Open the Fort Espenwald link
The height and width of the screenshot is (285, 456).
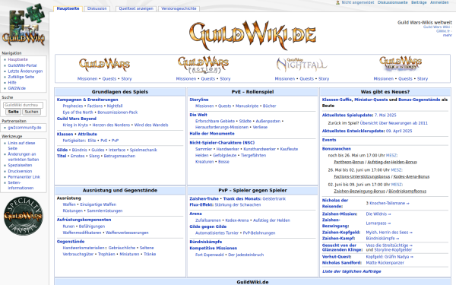point(210,255)
